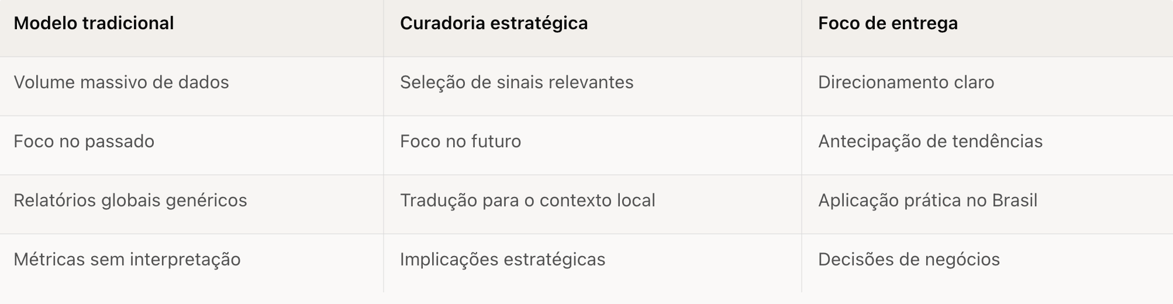Click the 'Modelo tradicional' column header

[x=94, y=23]
